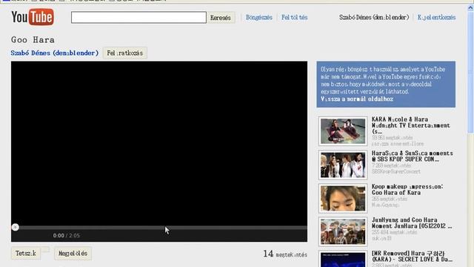Open Szabó Dénes (den:blender) channel link under title
The width and height of the screenshot is (474, 267).
pos(55,53)
